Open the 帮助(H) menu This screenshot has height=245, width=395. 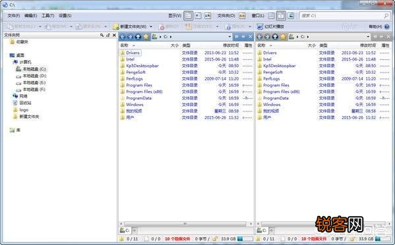pyautogui.click(x=375, y=26)
